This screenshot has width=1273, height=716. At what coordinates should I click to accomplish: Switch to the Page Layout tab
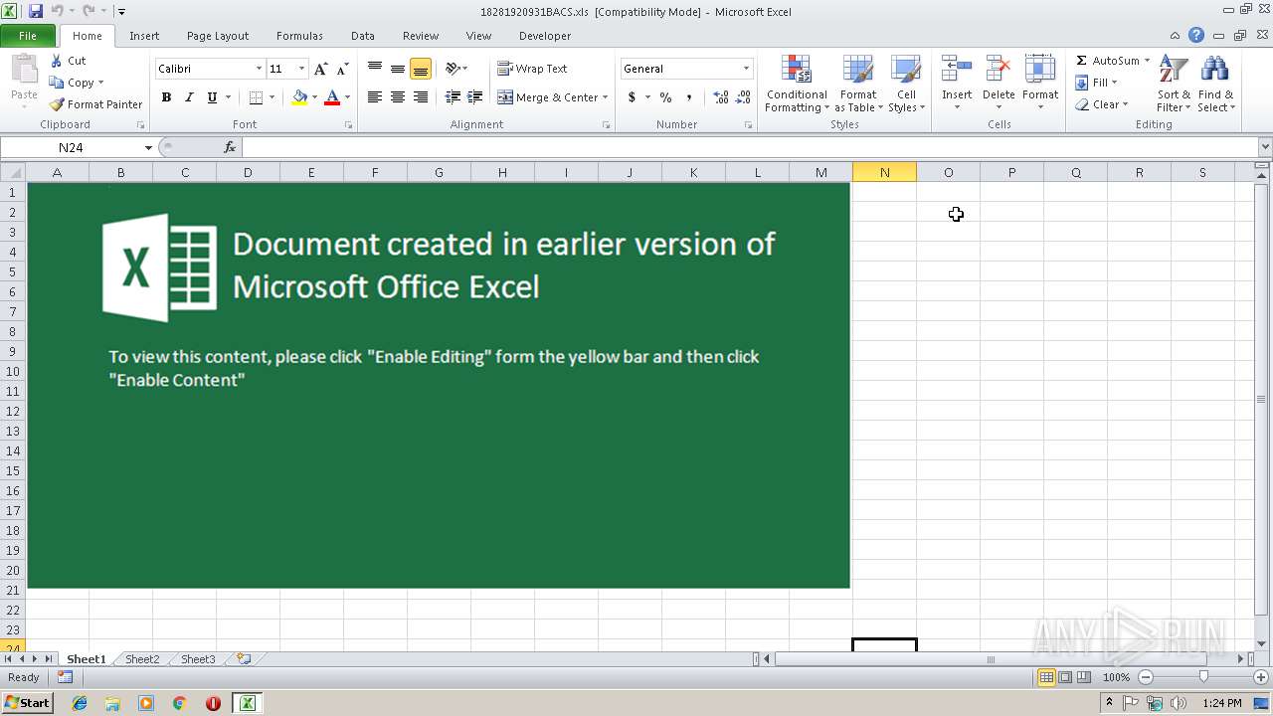218,36
